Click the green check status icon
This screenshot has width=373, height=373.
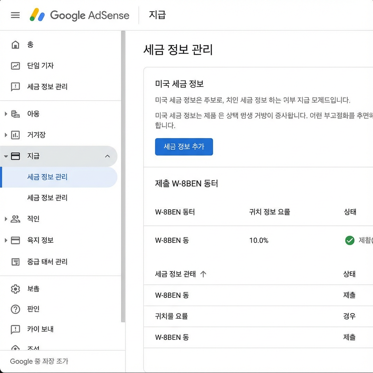(x=350, y=240)
